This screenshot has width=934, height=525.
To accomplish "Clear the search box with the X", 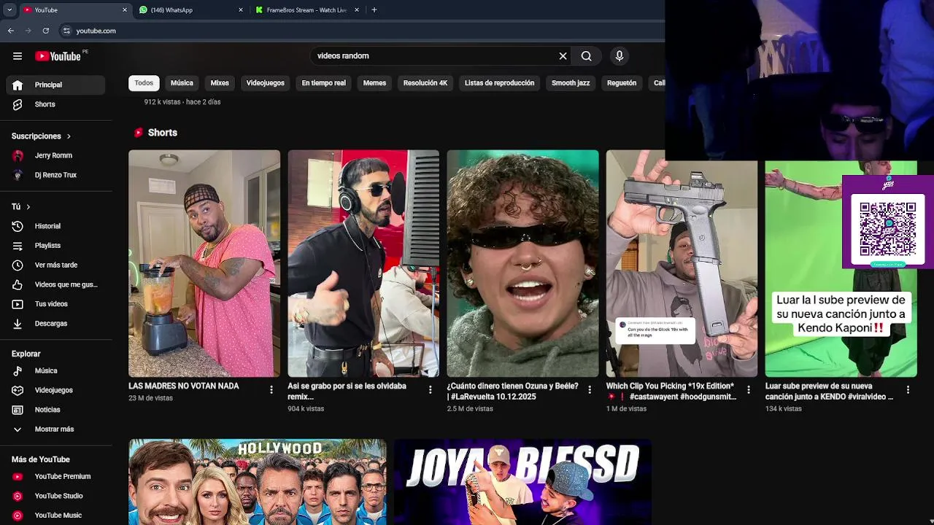I will coord(563,56).
